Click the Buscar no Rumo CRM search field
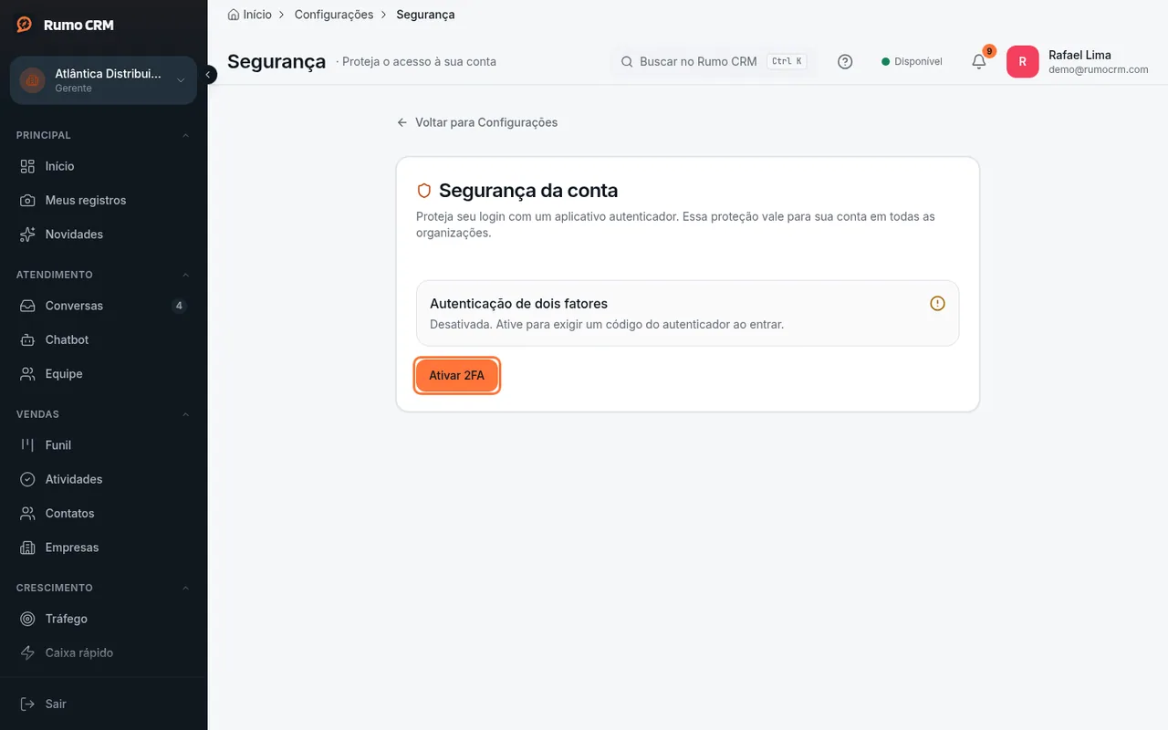 coord(713,62)
